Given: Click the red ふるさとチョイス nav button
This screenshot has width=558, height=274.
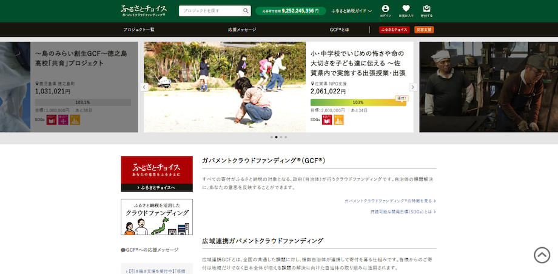Looking at the screenshot, I should (x=394, y=30).
